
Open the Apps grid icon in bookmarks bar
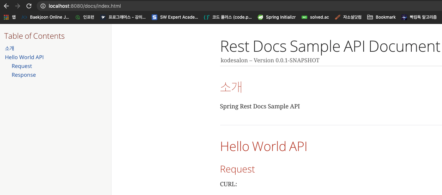[6, 17]
